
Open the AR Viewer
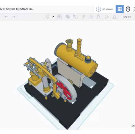click(x=105, y=9)
